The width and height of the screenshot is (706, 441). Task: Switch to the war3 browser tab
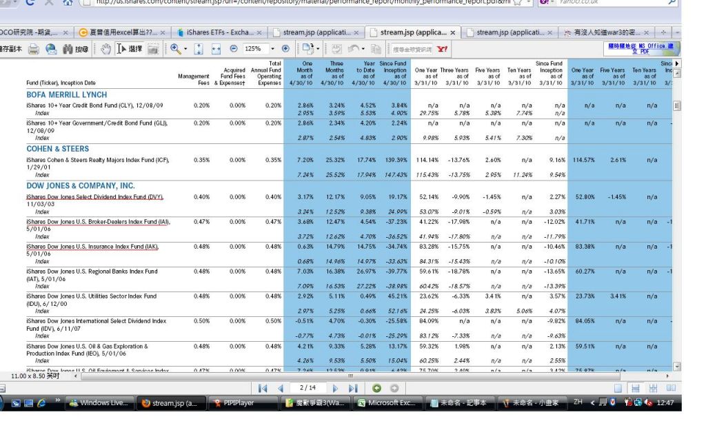pyautogui.click(x=607, y=32)
